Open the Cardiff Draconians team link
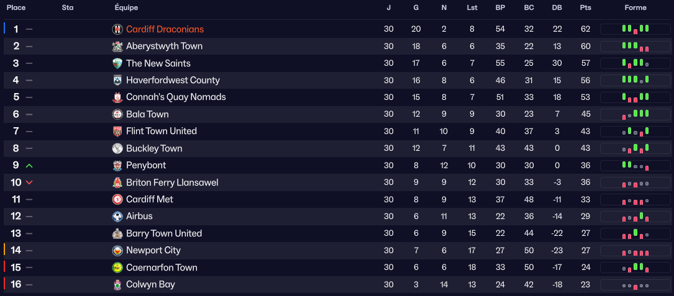The image size is (674, 296). click(165, 29)
